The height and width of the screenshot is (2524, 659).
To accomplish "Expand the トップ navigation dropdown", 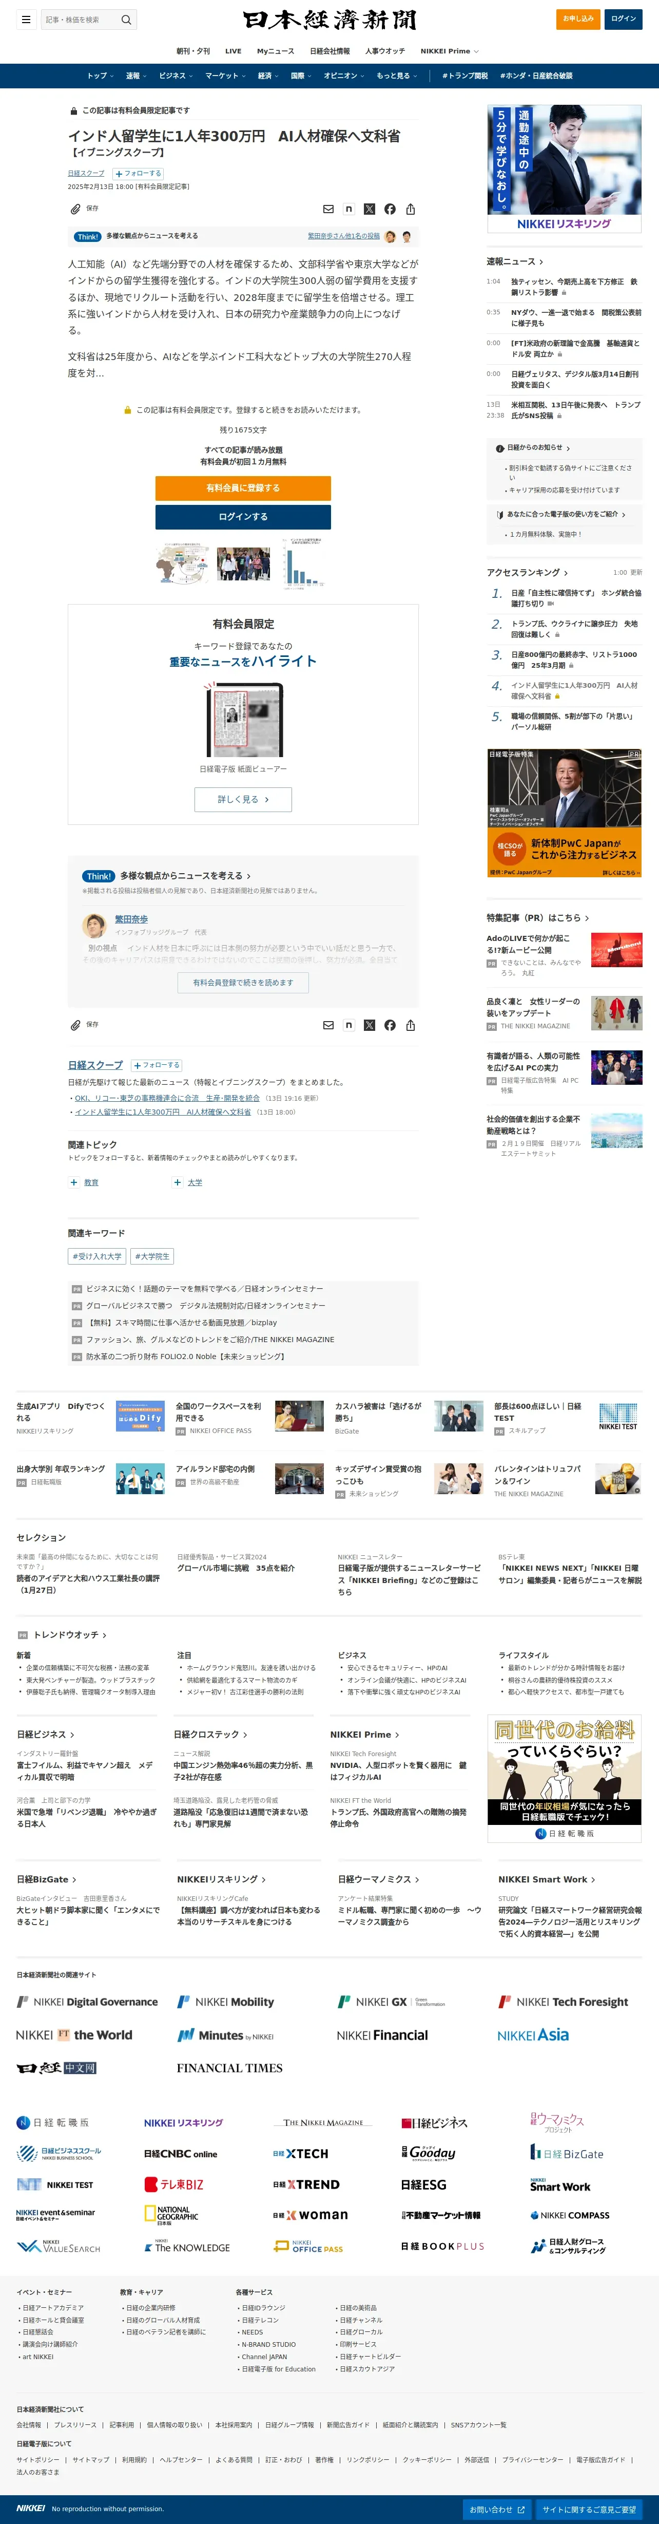I will tap(100, 76).
